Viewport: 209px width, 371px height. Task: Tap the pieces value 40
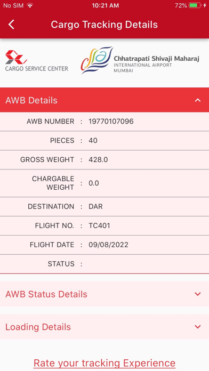pos(93,141)
